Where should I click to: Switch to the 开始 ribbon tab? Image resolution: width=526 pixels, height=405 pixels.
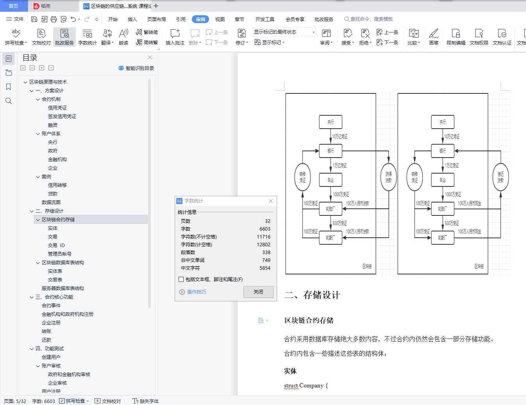(113, 19)
